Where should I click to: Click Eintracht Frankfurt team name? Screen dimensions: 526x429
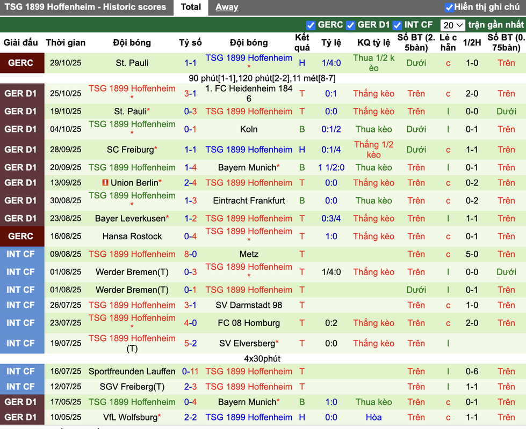249,201
